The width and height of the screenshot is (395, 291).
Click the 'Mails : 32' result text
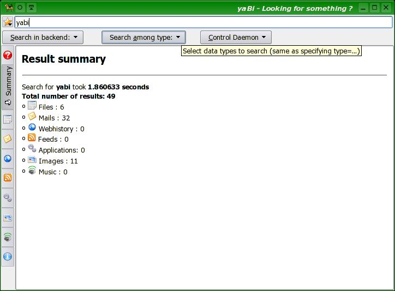(x=54, y=118)
